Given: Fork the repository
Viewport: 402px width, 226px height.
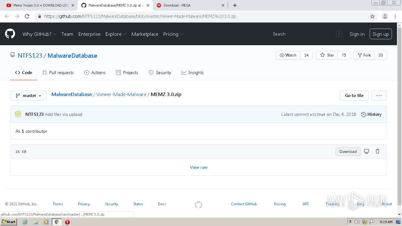Looking at the screenshot, I should click(x=364, y=55).
